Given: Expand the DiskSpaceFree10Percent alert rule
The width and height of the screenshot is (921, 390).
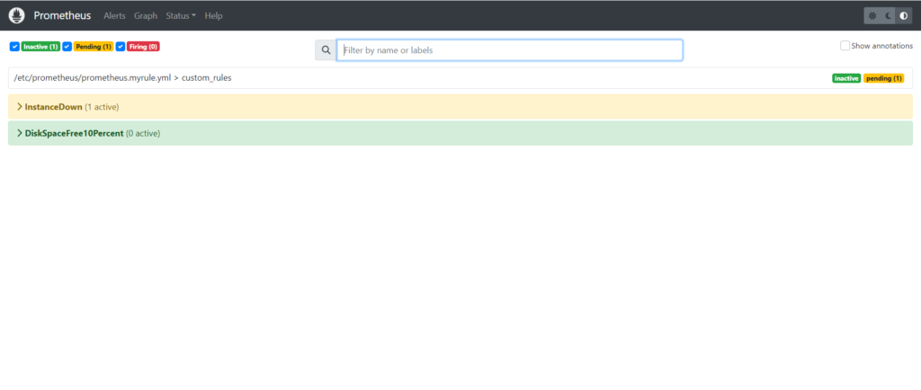Looking at the screenshot, I should coord(460,133).
